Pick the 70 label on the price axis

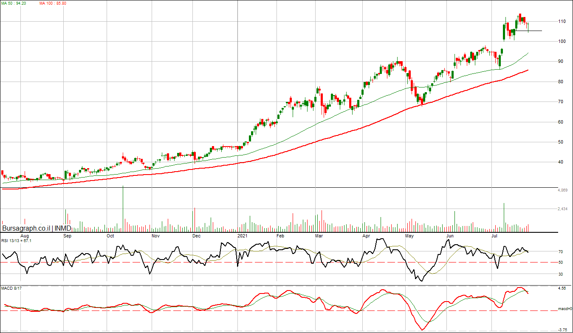pyautogui.click(x=560, y=102)
